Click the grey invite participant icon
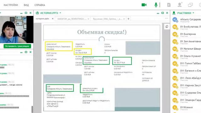Screen dimensions: 201x113 click(x=180, y=5)
